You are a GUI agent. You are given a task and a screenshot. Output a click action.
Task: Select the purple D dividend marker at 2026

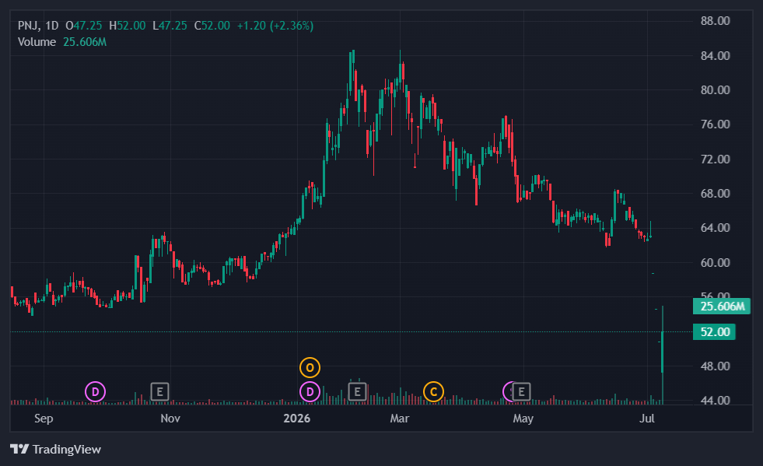(310, 391)
